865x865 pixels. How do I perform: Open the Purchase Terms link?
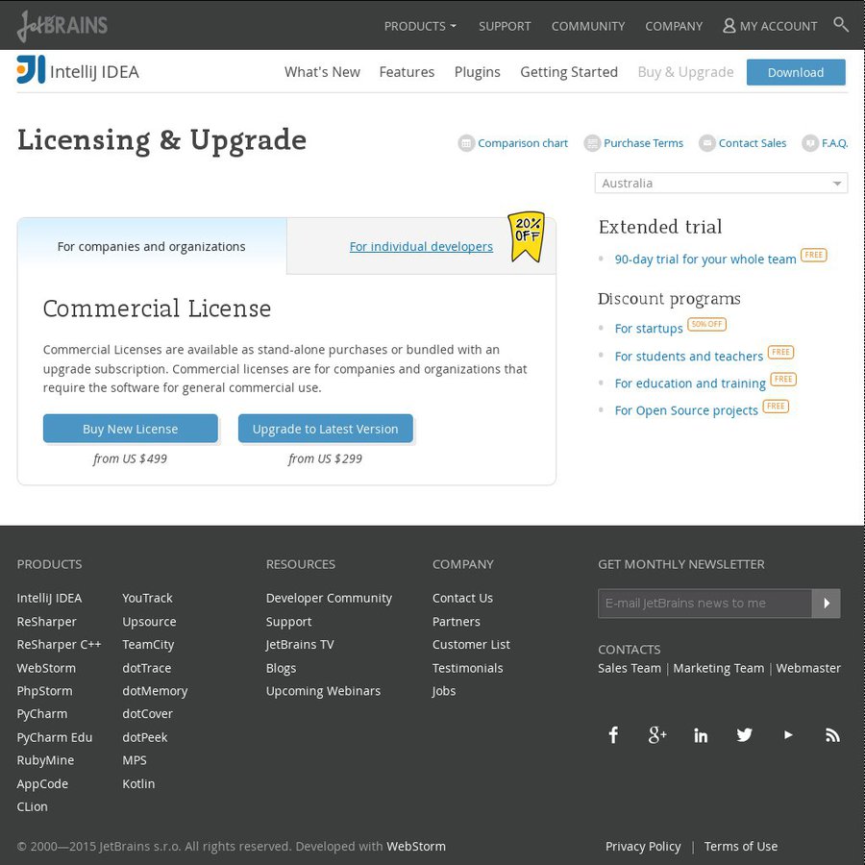click(643, 143)
